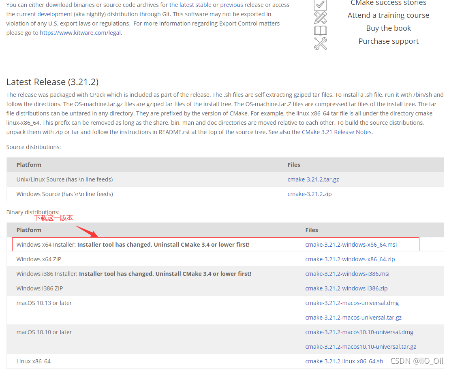Click Files header in source distributions table
Image resolution: width=449 pixels, height=369 pixels.
294,165
